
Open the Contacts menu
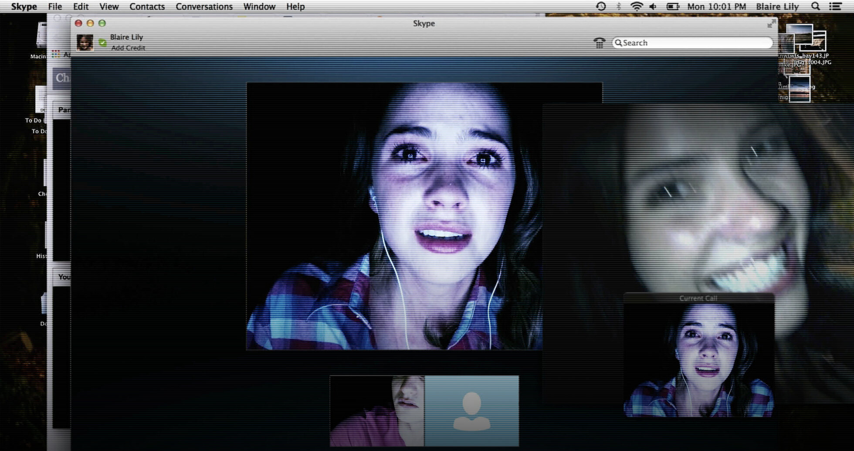click(147, 7)
